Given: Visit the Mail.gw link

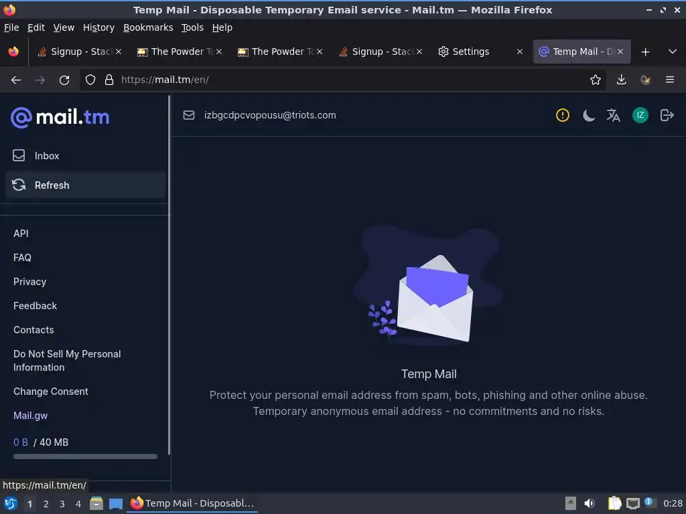Looking at the screenshot, I should tap(31, 415).
